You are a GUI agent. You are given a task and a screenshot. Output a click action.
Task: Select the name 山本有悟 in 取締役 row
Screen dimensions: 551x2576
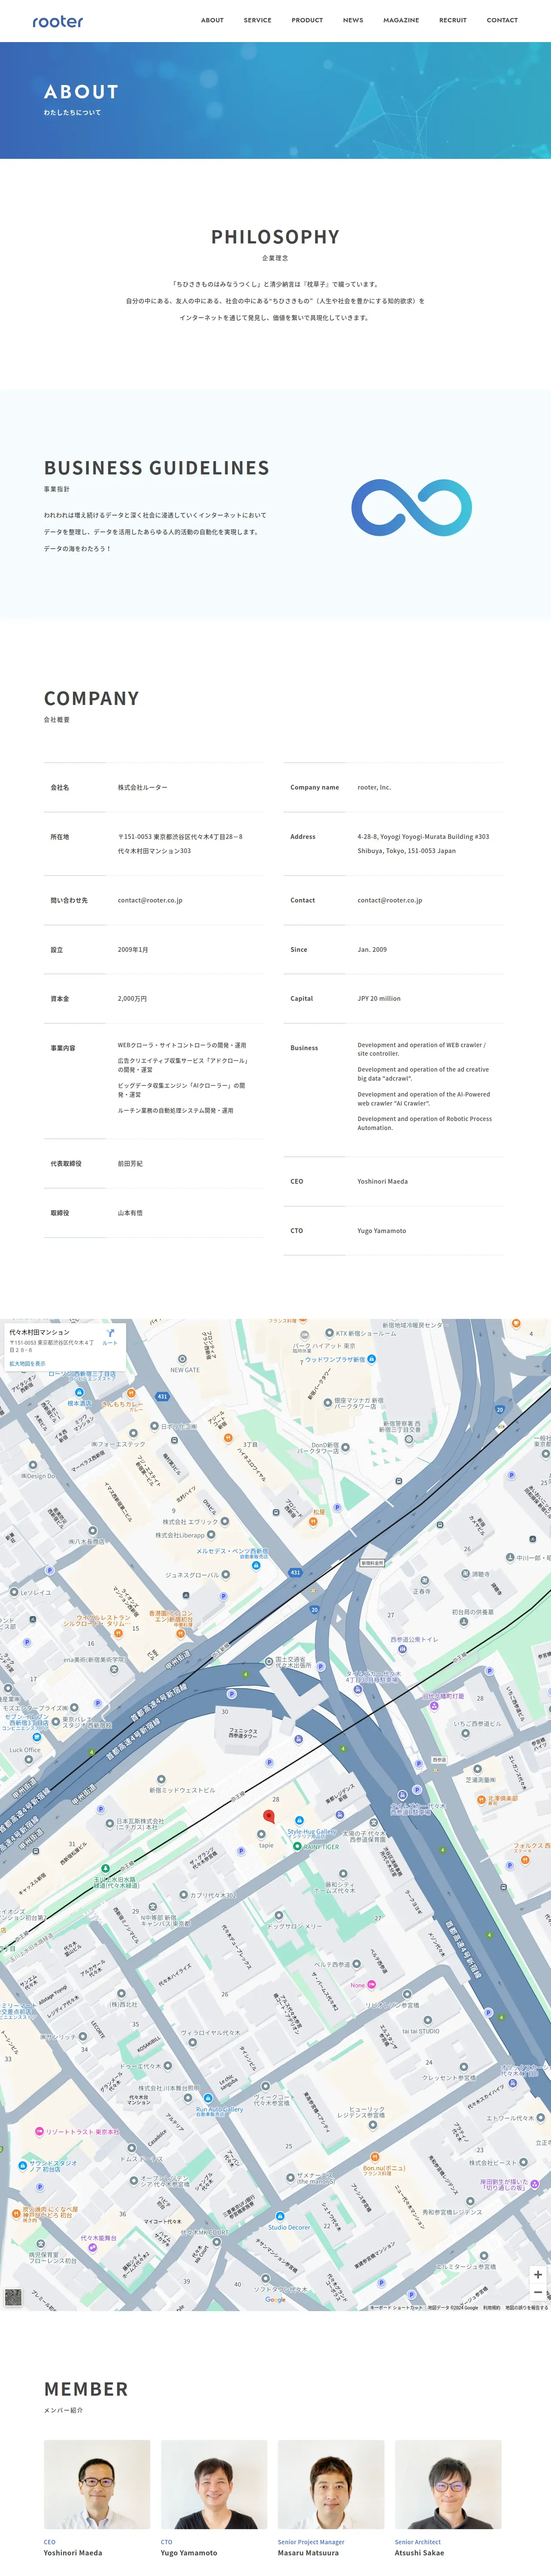coord(130,1212)
